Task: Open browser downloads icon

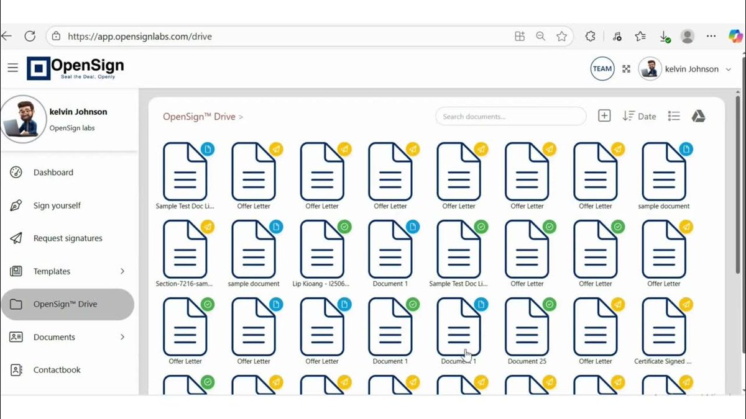Action: pos(665,37)
